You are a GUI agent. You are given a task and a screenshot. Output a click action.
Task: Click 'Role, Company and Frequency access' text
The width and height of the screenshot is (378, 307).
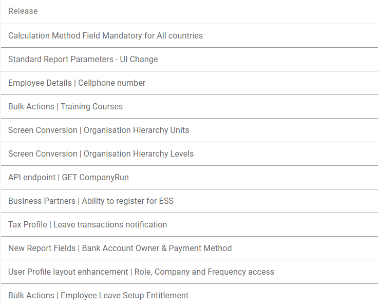point(204,272)
